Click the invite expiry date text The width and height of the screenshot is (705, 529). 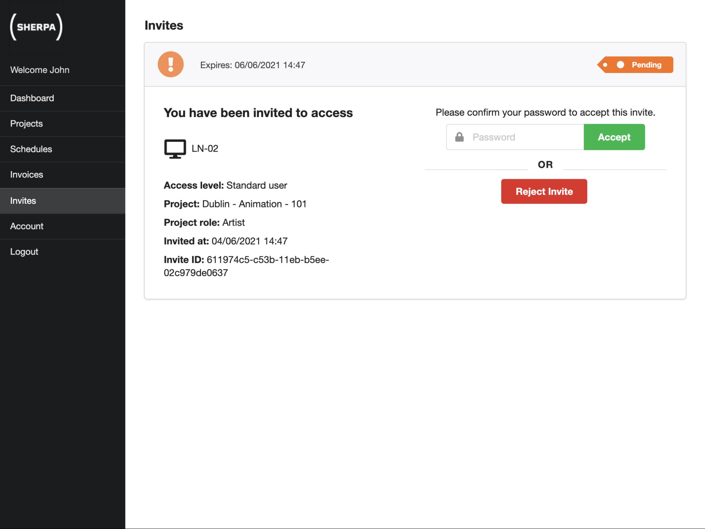253,65
